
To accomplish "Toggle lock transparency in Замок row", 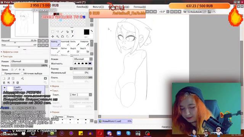I will click(12, 70).
